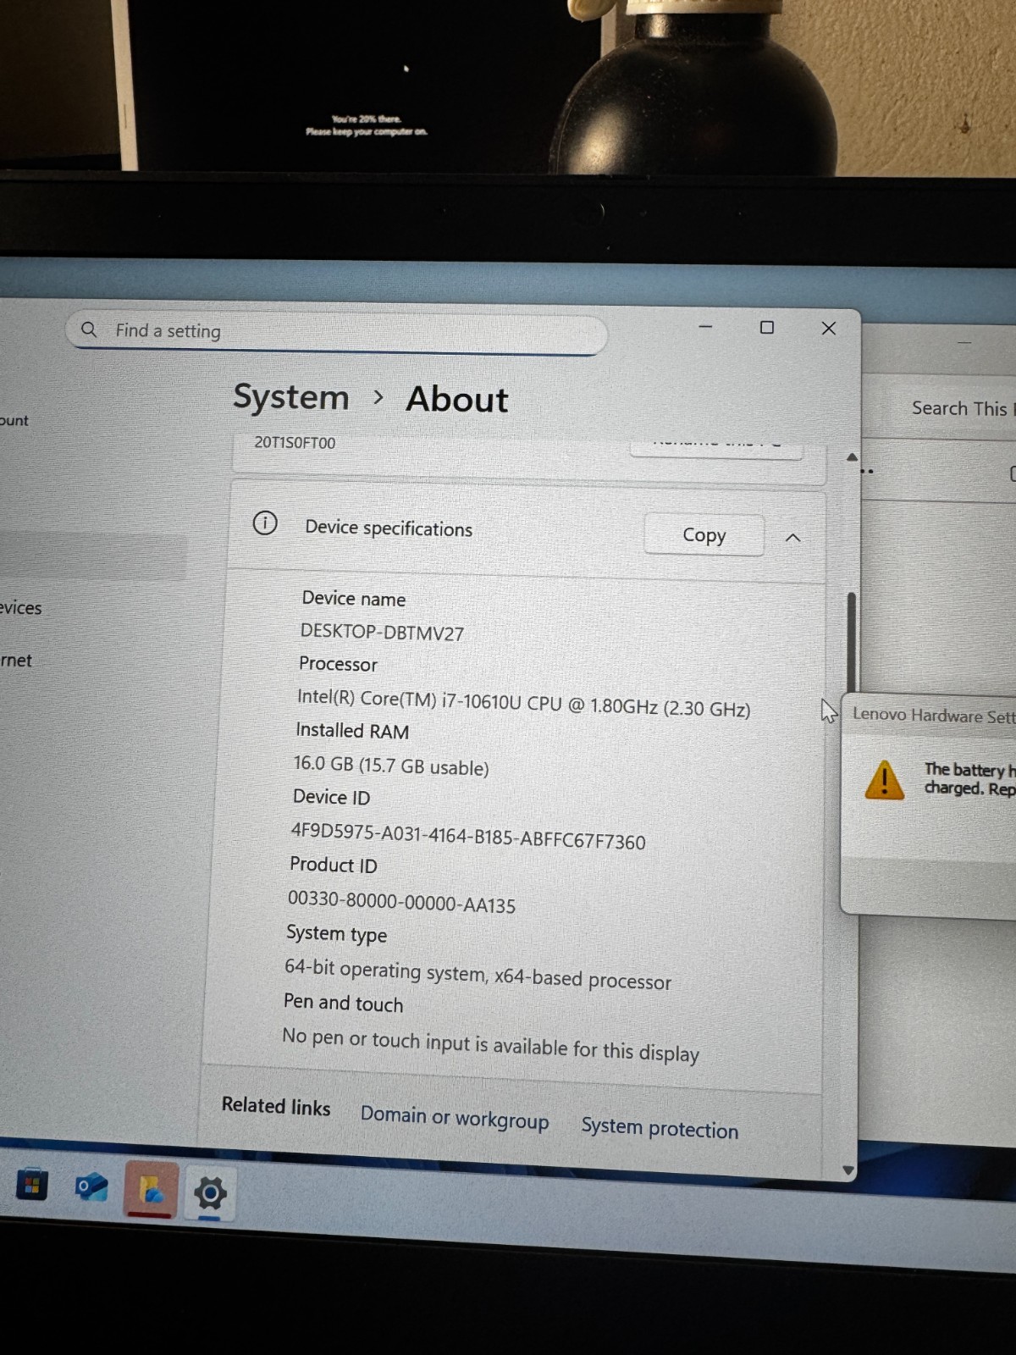
Task: Click the Find a setting search box
Action: click(336, 334)
